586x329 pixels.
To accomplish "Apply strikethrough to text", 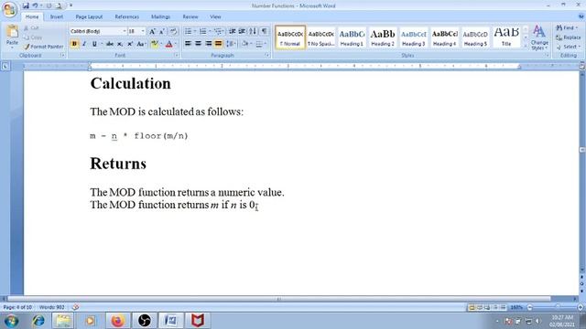I will pyautogui.click(x=110, y=44).
